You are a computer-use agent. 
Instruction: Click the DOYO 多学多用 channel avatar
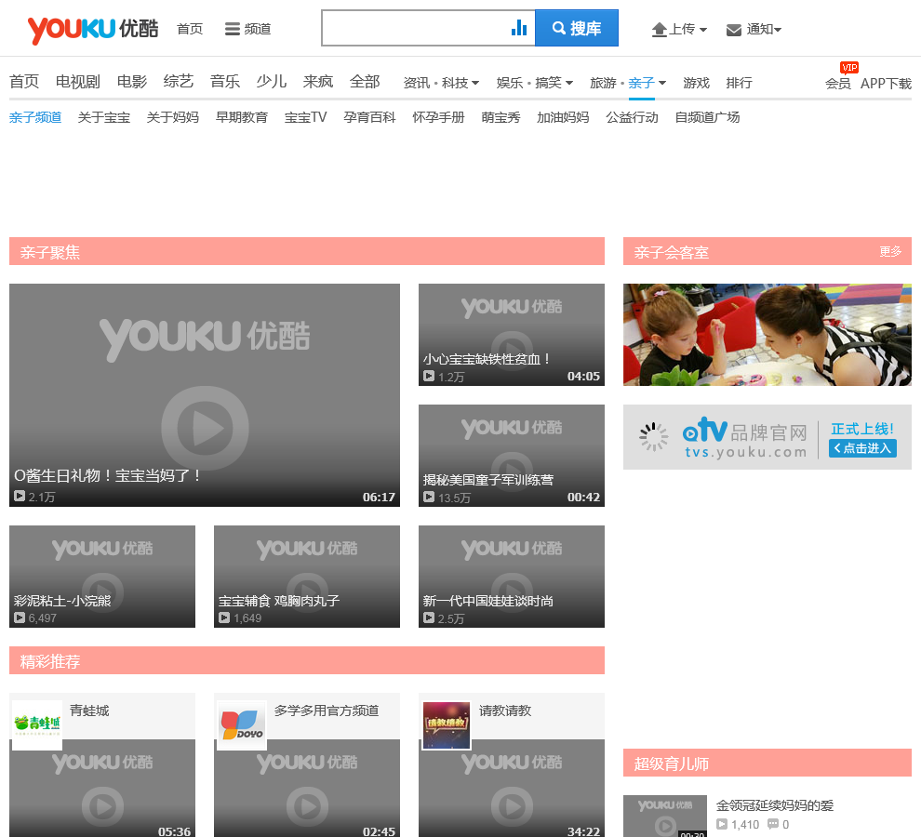pyautogui.click(x=241, y=724)
